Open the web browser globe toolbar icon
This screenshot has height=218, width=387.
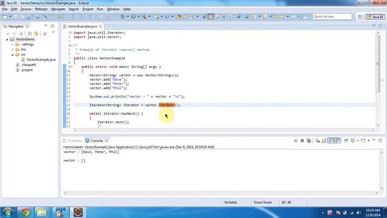click(238, 16)
